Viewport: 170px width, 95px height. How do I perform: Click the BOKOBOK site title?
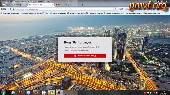[85, 28]
